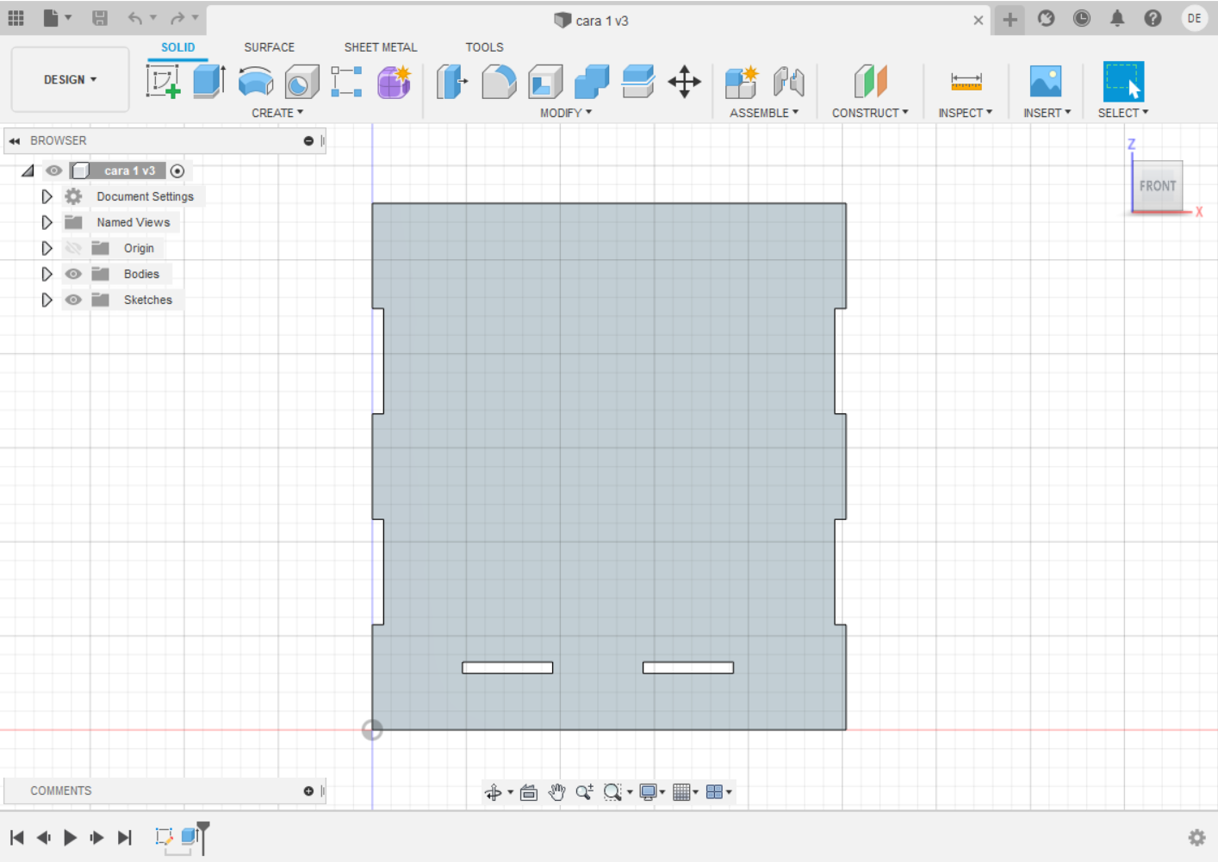
Task: Open the ASSEMBLE menu
Action: 763,113
